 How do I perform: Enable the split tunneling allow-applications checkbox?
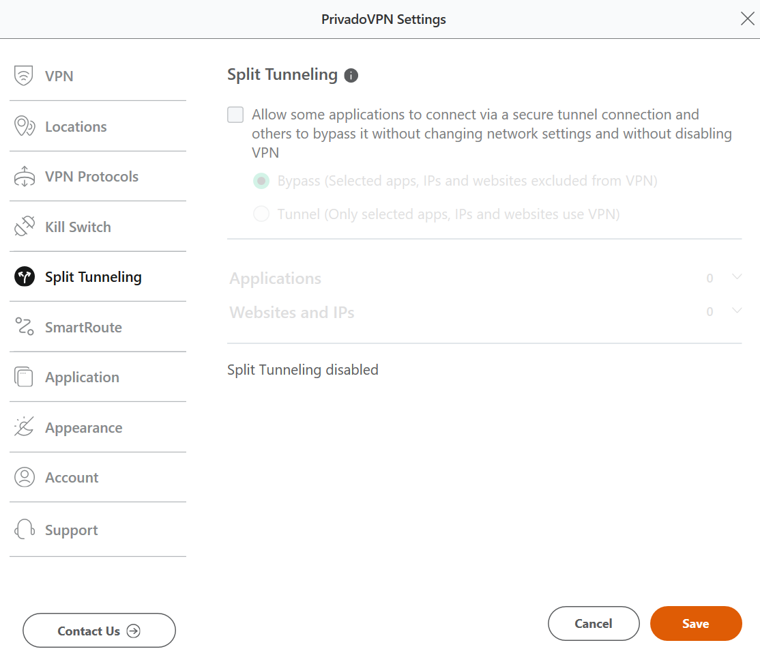click(x=235, y=115)
